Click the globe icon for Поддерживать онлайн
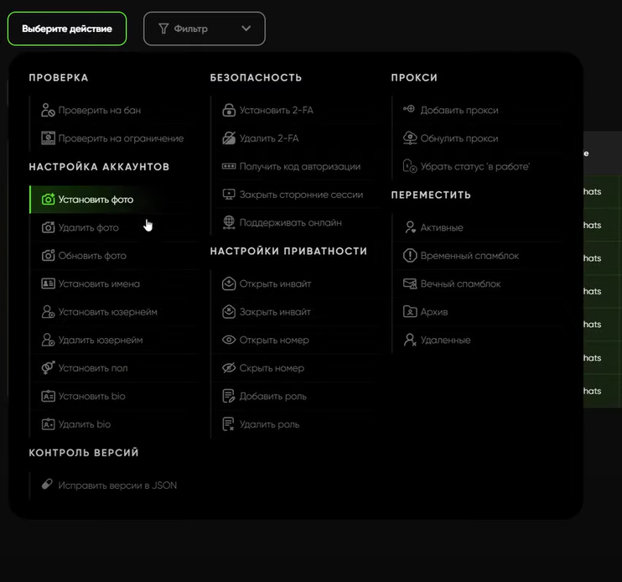 click(228, 223)
